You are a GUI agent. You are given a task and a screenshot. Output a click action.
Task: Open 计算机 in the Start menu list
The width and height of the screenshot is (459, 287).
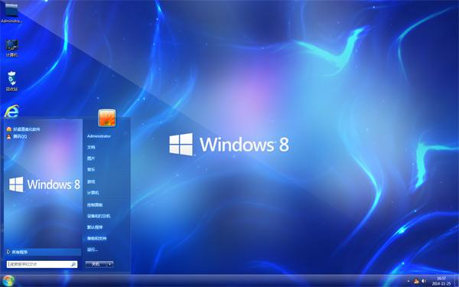pos(93,193)
